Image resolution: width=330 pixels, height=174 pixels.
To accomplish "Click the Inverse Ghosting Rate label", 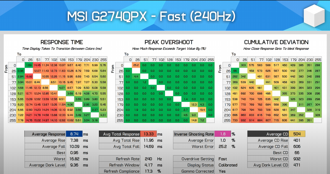I will 194,134.
